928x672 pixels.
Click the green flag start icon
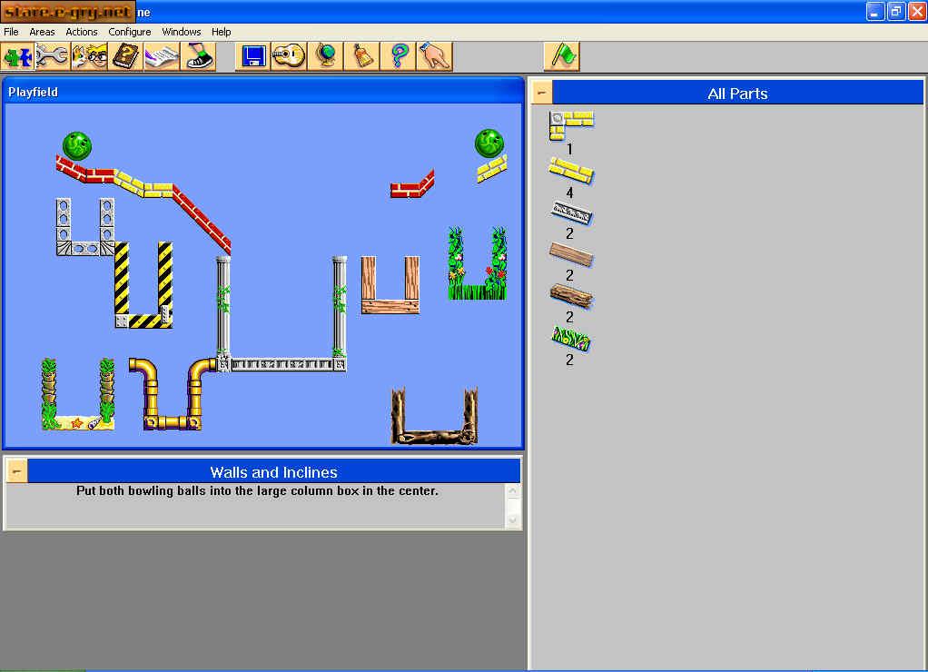(x=562, y=57)
